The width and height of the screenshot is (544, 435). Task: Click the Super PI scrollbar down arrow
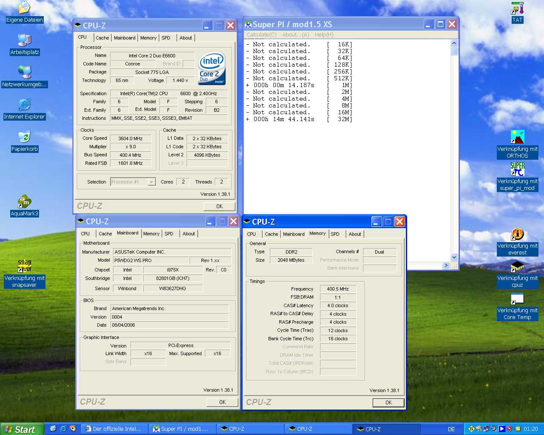pyautogui.click(x=454, y=257)
